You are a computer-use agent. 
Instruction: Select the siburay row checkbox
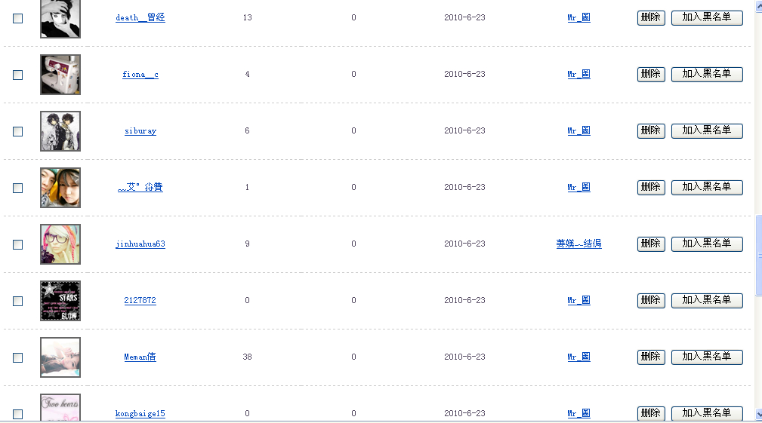pos(18,131)
